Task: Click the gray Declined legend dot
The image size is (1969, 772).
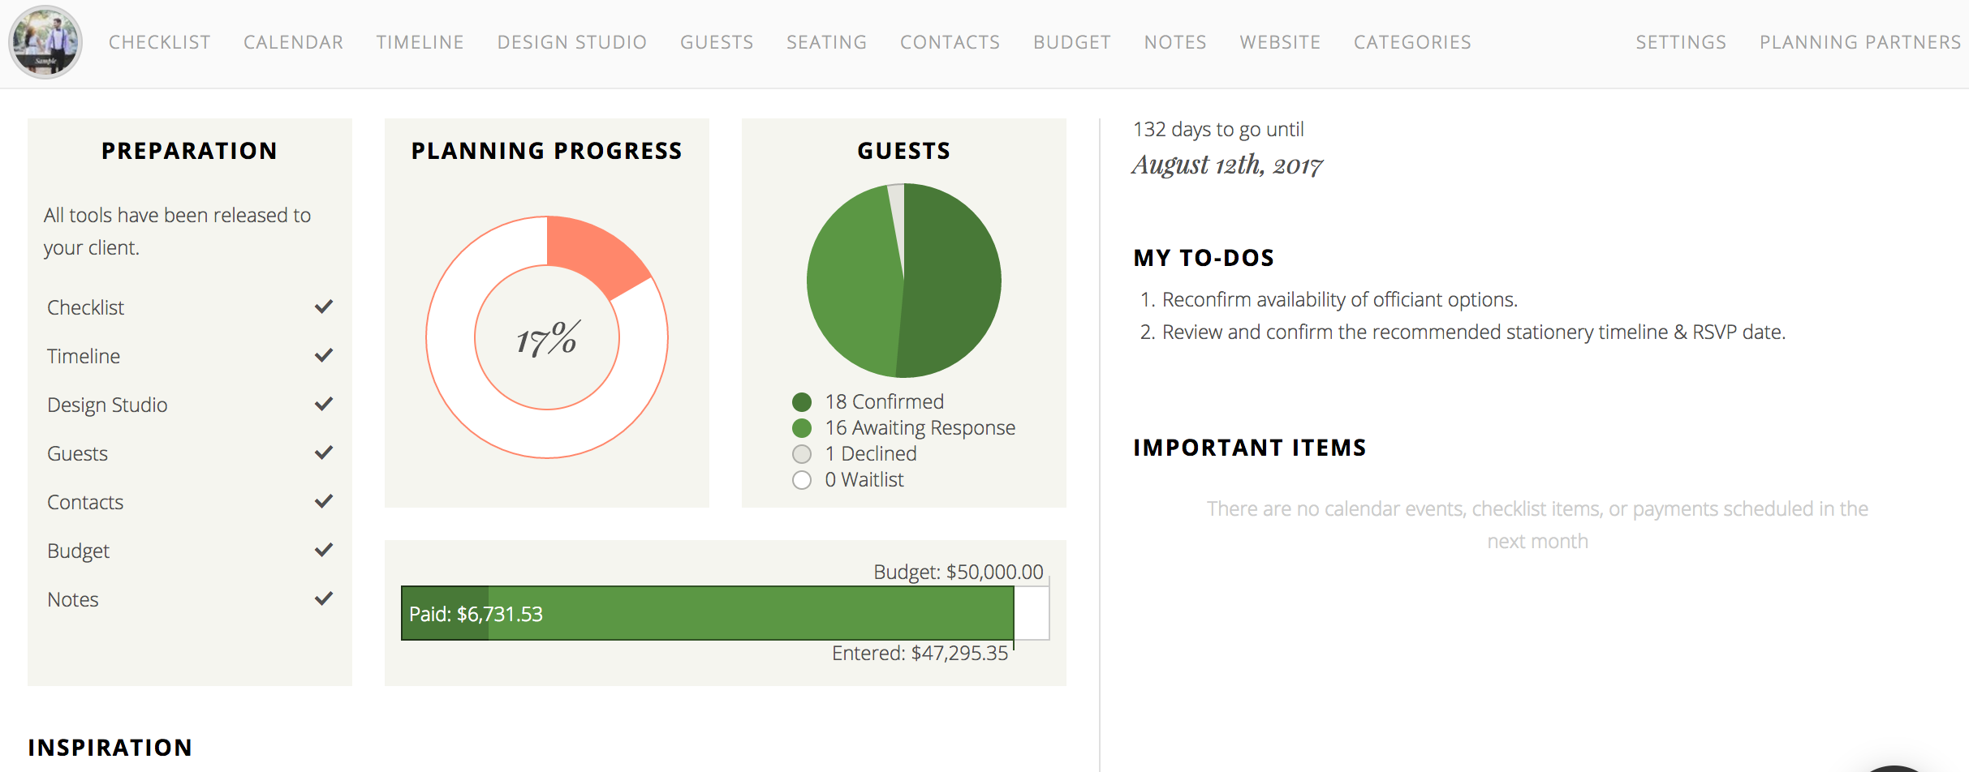Action: tap(802, 454)
